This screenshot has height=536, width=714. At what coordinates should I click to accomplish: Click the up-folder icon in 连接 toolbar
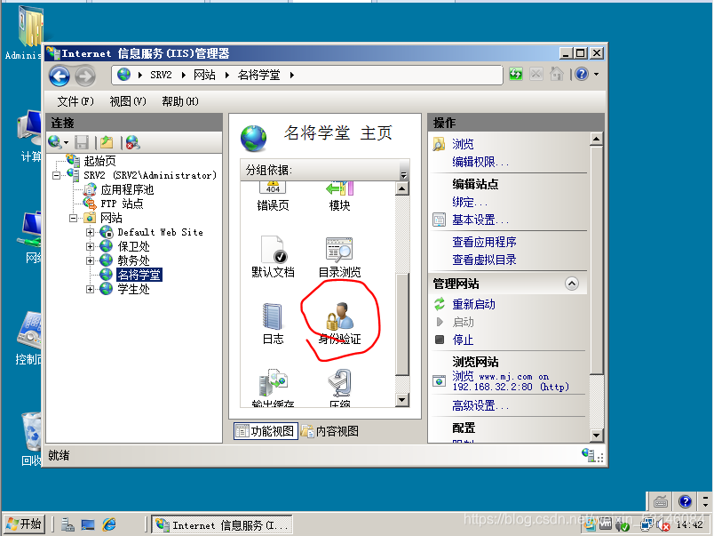click(x=107, y=142)
